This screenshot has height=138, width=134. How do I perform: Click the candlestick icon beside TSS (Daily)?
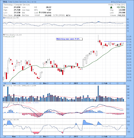click(x=3, y=35)
